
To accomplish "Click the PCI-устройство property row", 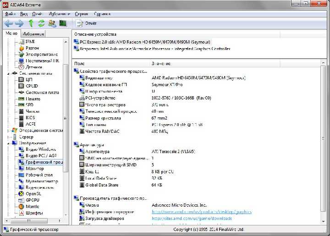I will [x=145, y=98].
